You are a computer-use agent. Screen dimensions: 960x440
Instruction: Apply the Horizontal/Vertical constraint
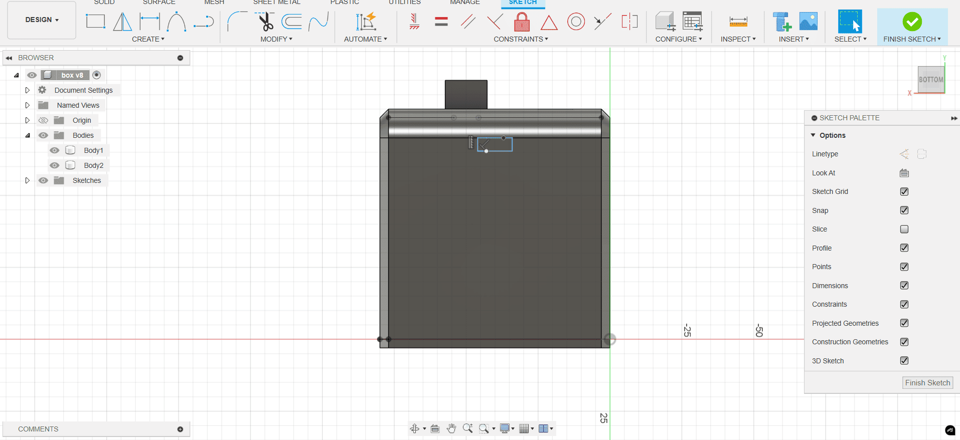[x=414, y=22]
